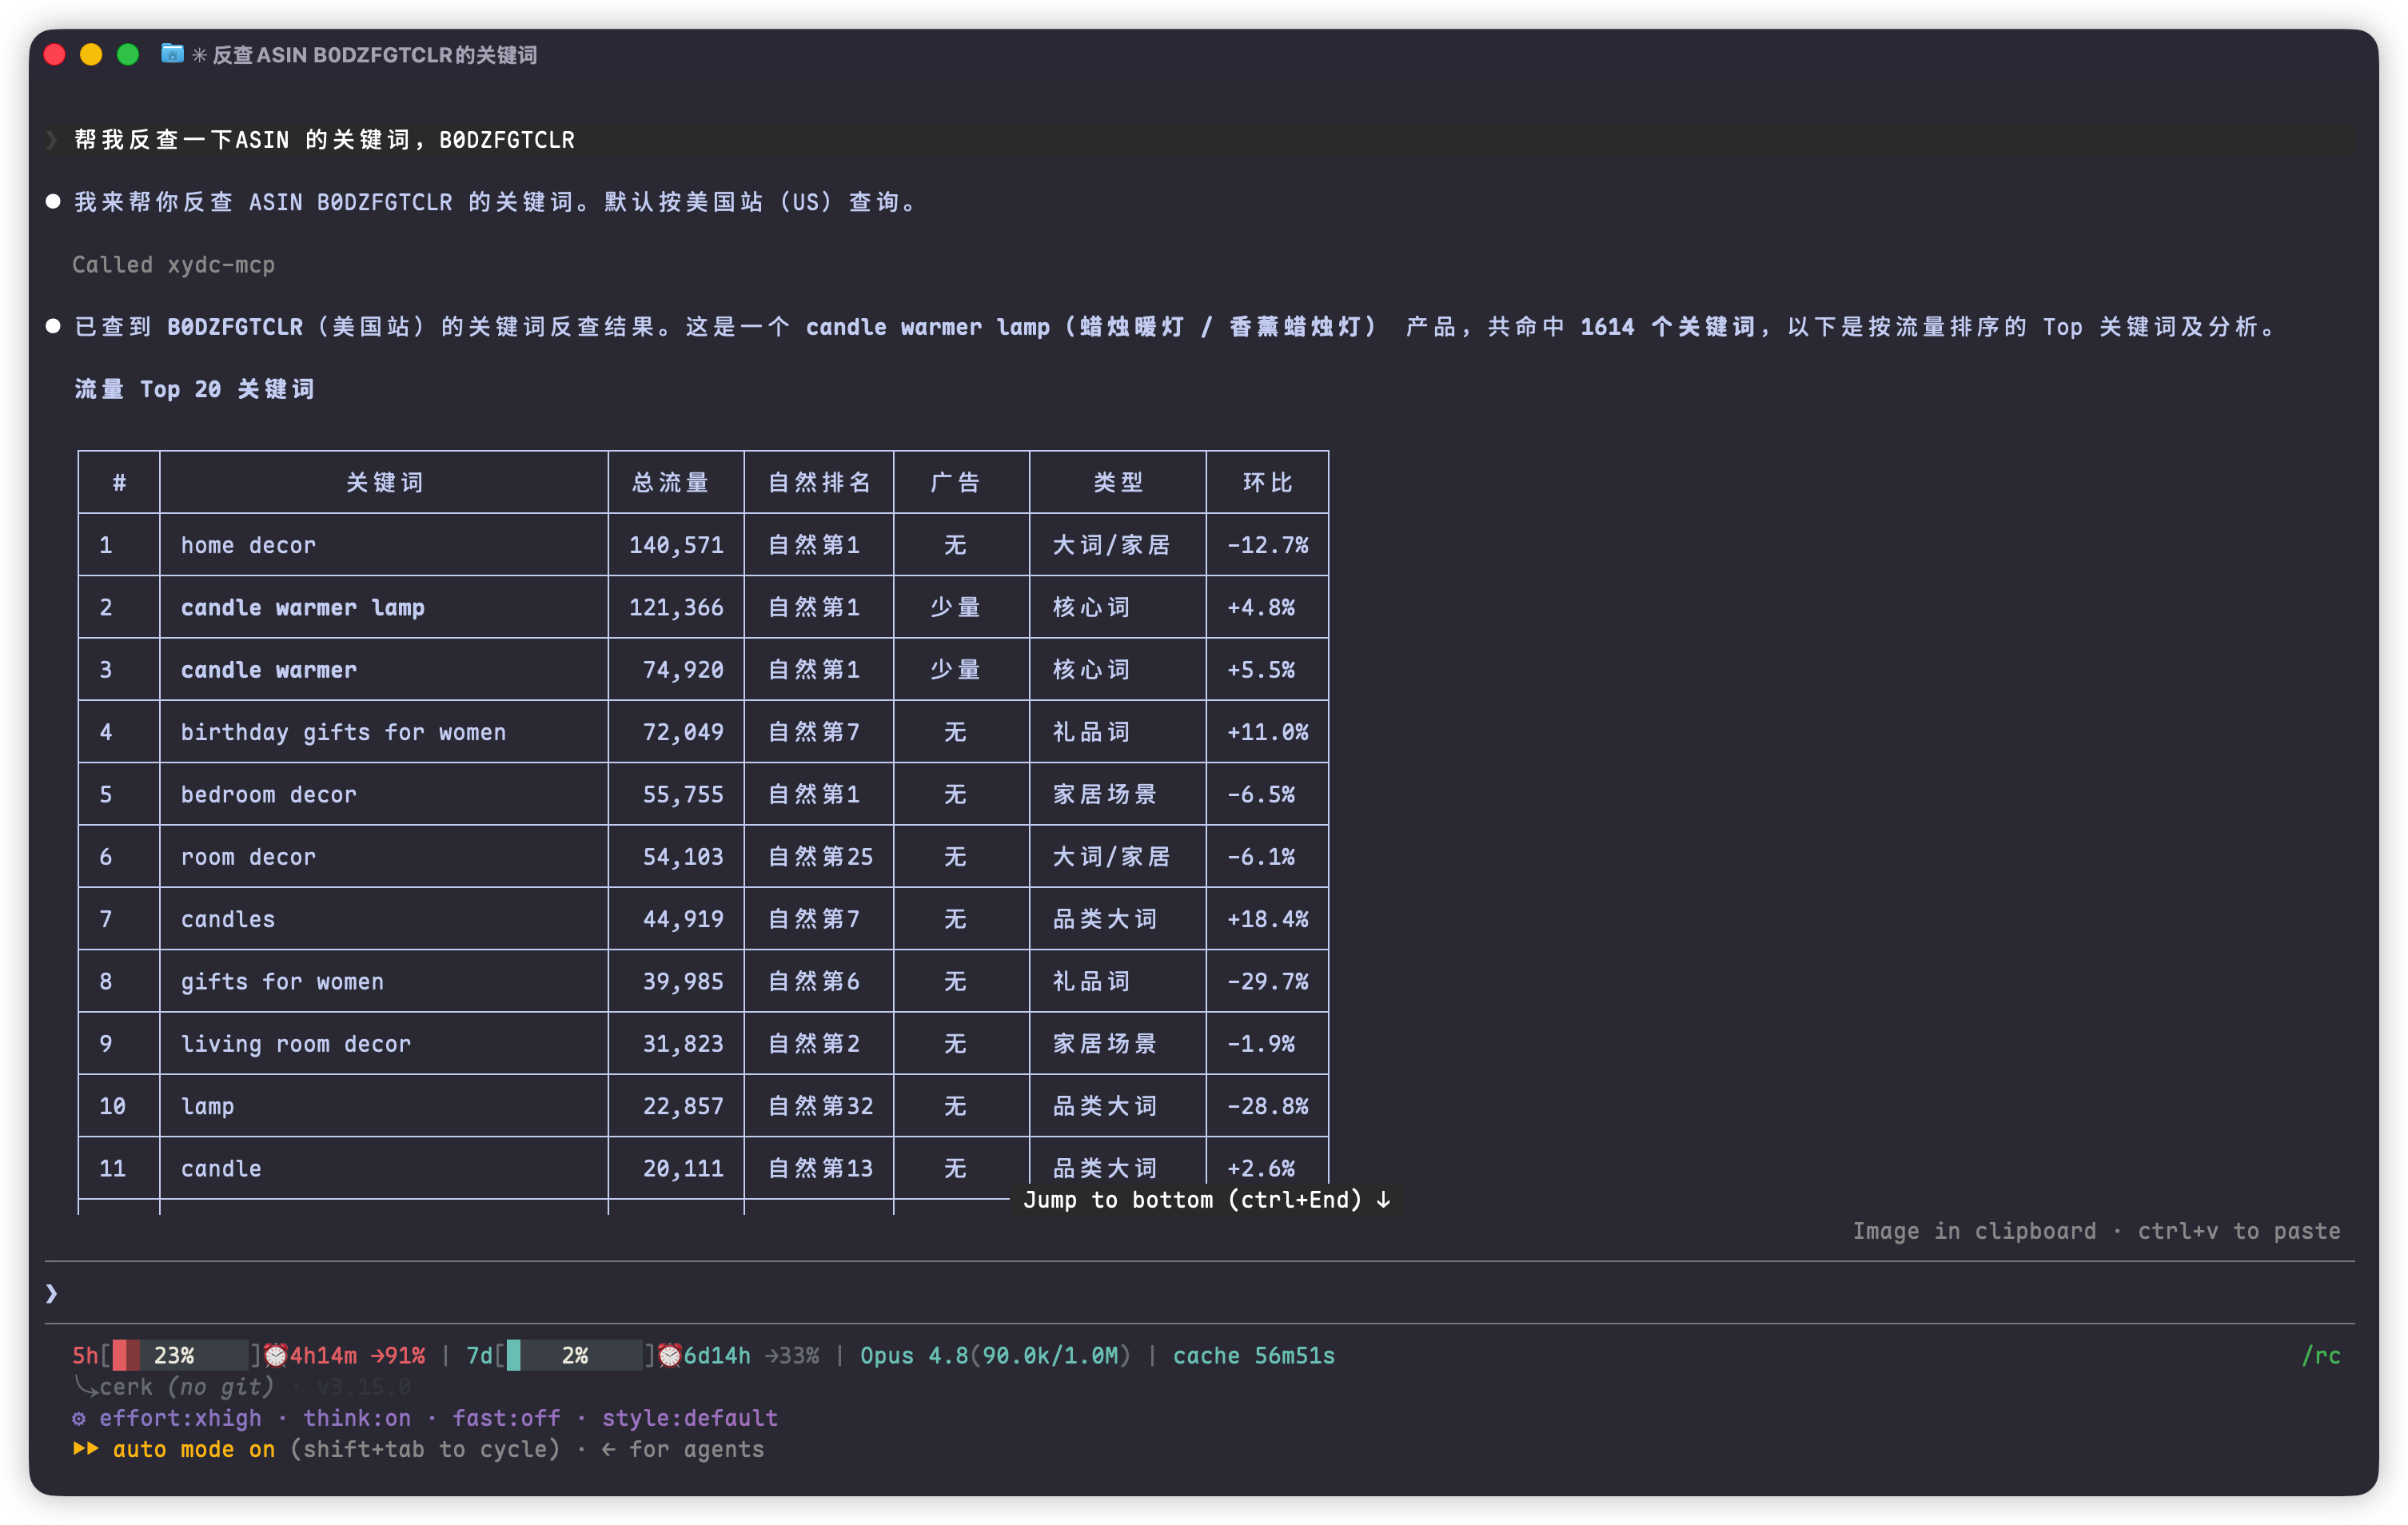2408x1525 pixels.
Task: Click Opus 4.8(90.0k/1.0M) model text
Action: (x=995, y=1355)
